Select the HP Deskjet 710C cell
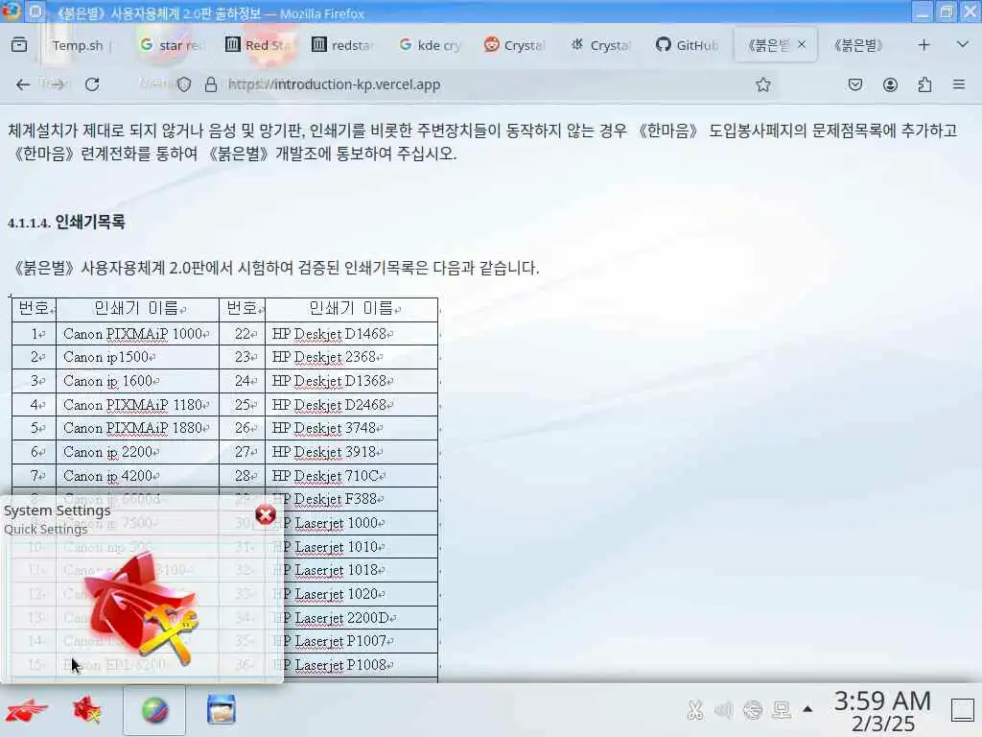982x737 pixels. tap(351, 476)
